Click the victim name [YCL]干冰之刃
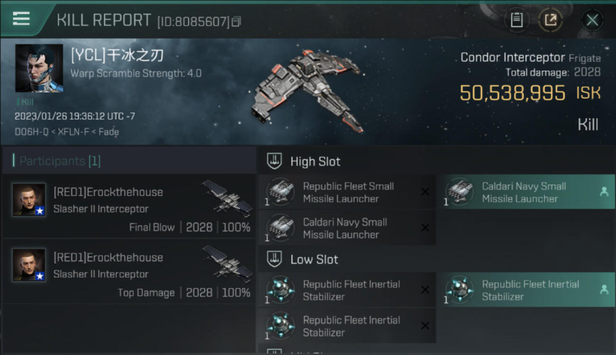 (117, 56)
